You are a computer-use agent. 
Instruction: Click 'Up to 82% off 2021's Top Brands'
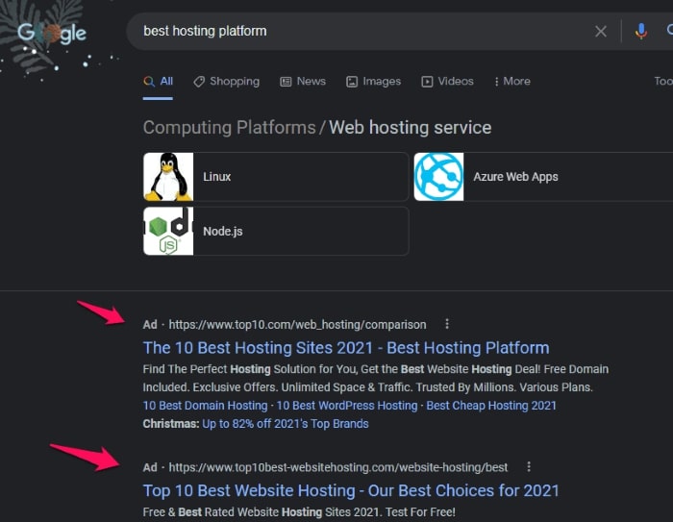click(286, 424)
